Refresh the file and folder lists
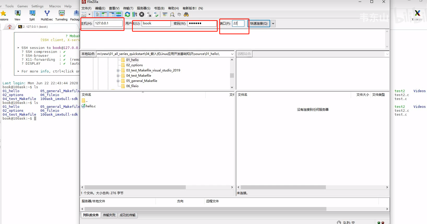Screen dimensions: 427x224 pos(128,14)
